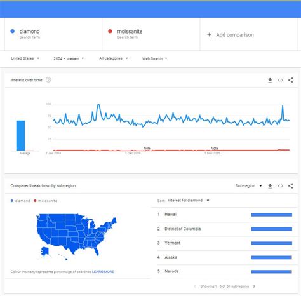Change sort from Interest for diamond
Viewport: 301px width, 296px height.
click(x=189, y=200)
